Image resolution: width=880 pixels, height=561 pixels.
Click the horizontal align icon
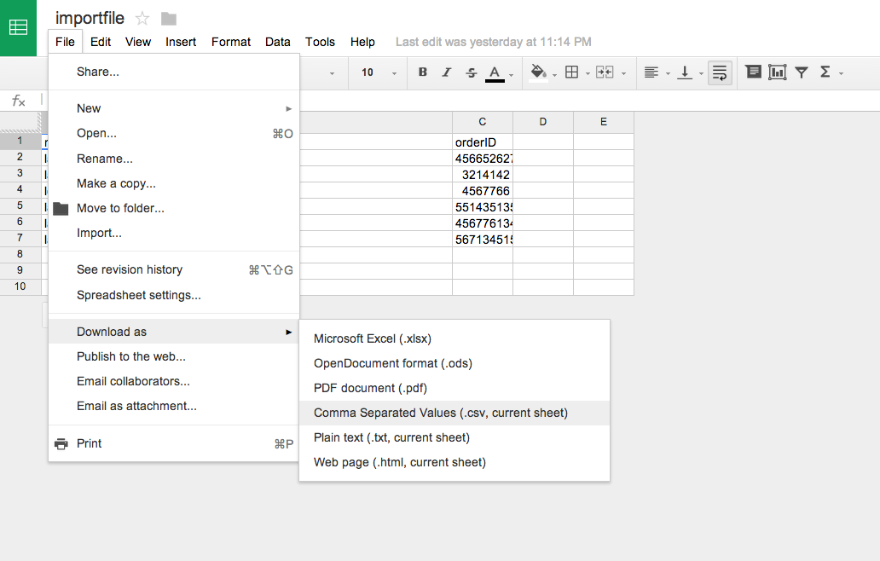click(651, 72)
